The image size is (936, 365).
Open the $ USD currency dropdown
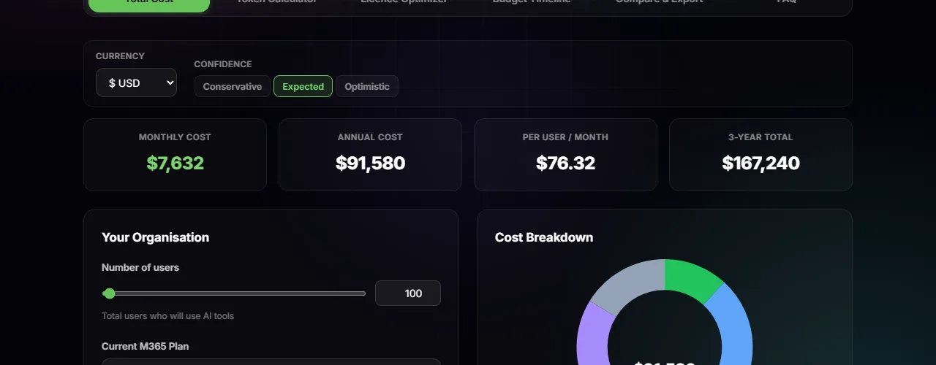(x=136, y=82)
